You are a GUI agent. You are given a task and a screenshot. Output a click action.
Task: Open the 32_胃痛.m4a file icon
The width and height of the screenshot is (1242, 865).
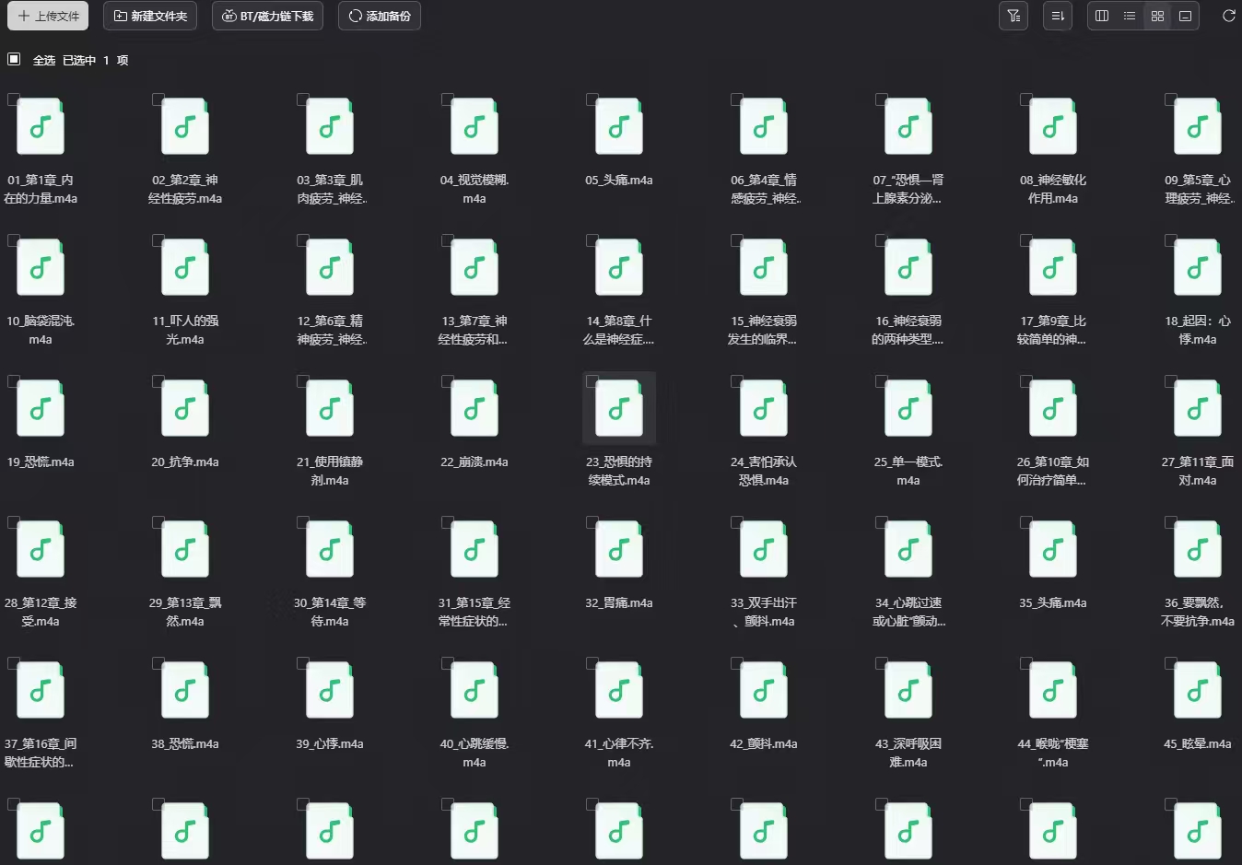(x=619, y=550)
